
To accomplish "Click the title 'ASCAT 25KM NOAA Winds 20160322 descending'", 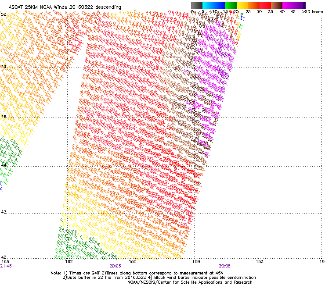I will click(65, 7).
